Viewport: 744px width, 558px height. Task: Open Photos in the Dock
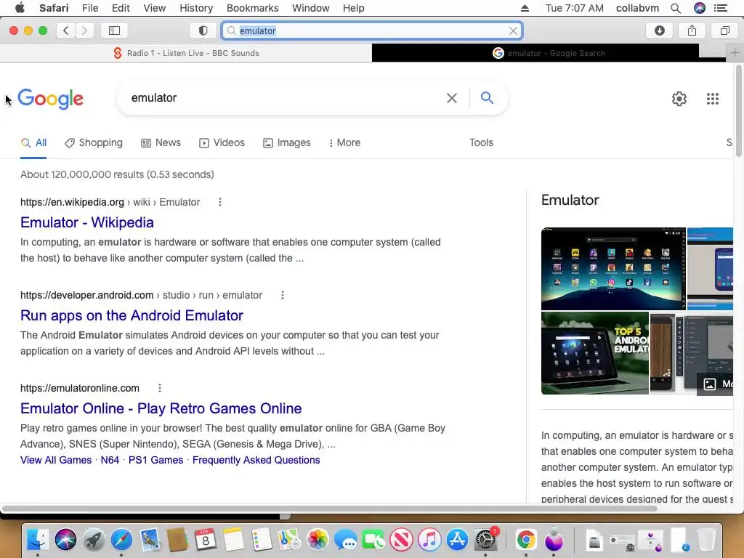318,540
